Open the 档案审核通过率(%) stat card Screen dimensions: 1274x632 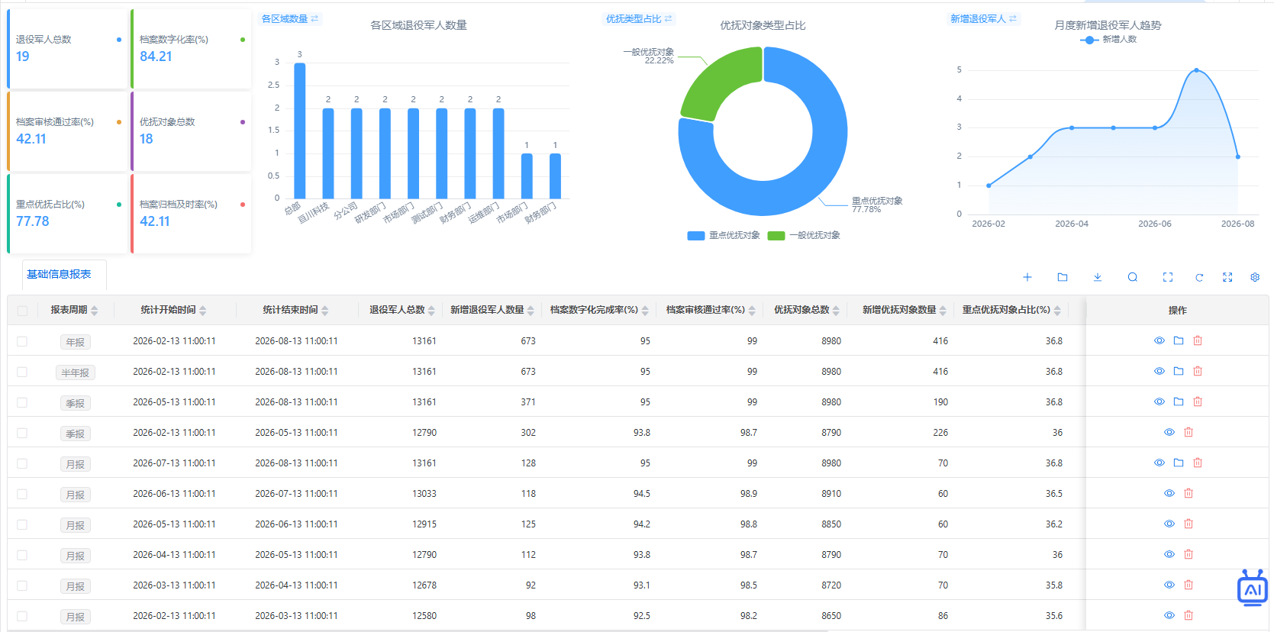coord(67,131)
